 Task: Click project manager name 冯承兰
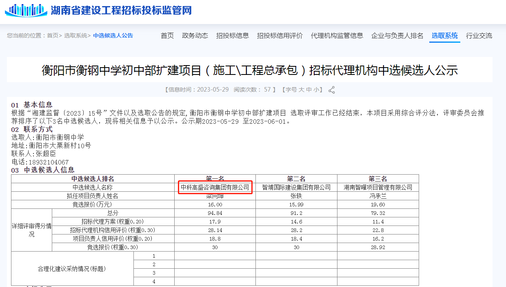click(x=378, y=196)
